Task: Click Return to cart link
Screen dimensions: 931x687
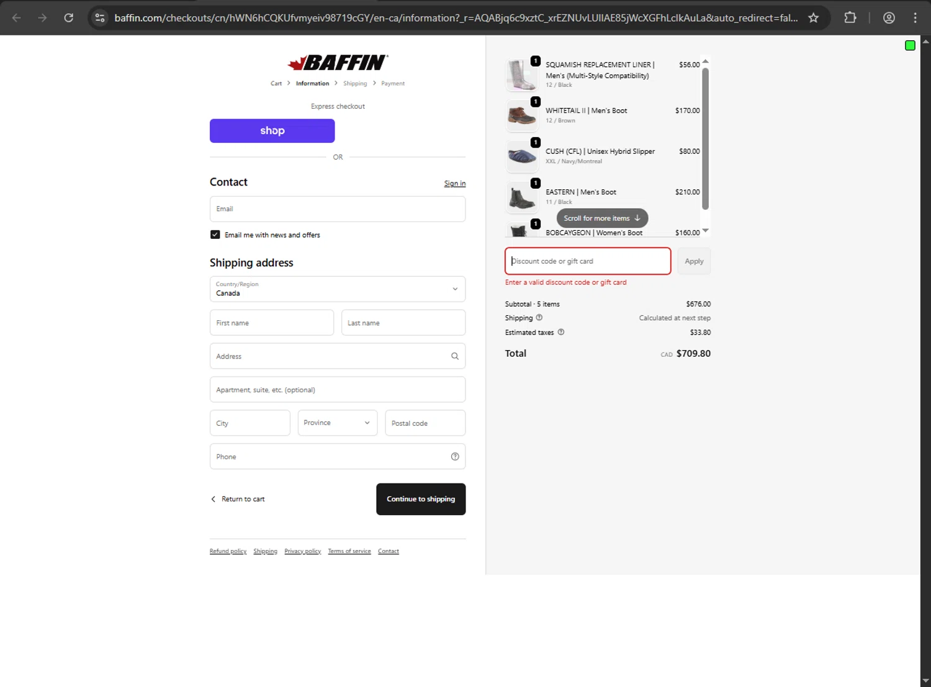Action: pos(238,499)
